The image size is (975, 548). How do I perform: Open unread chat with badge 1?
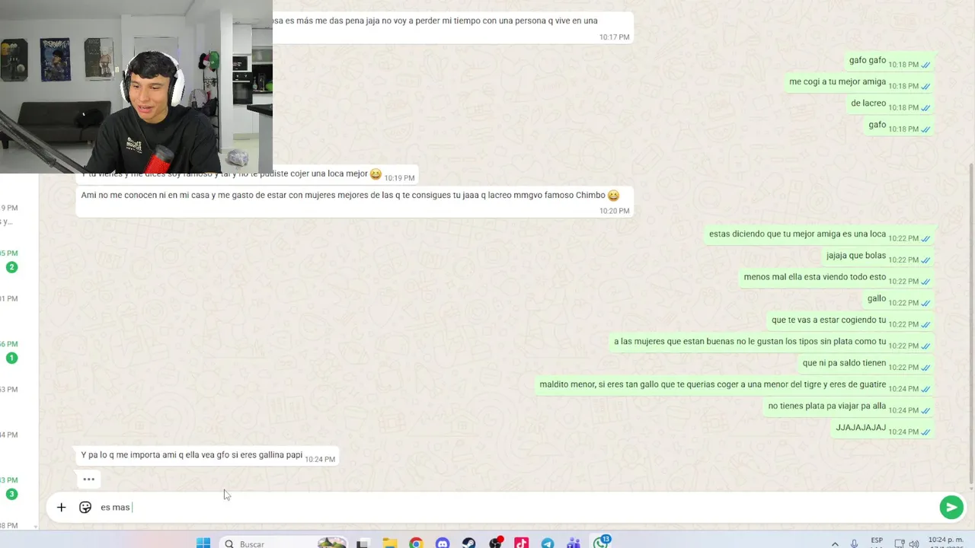(x=11, y=358)
